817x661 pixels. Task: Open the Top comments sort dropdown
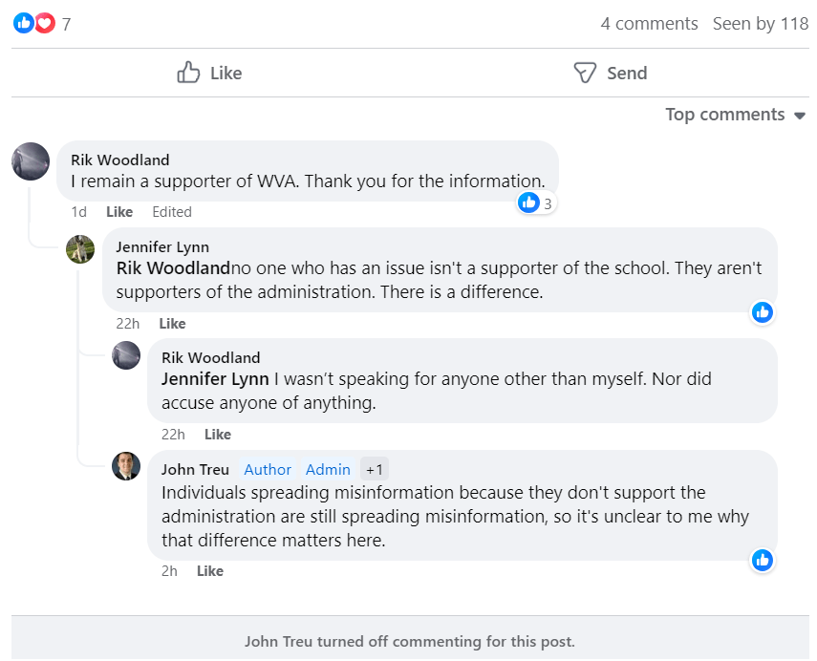(x=736, y=115)
